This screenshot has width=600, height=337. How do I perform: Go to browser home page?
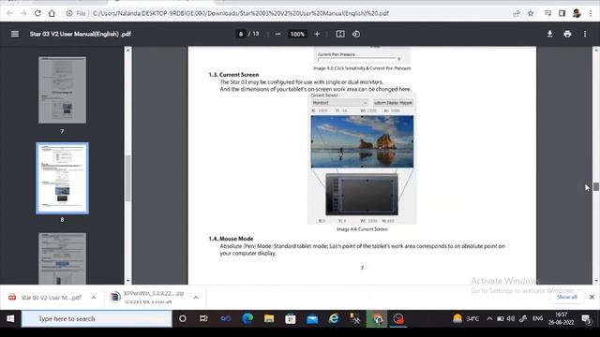point(52,13)
